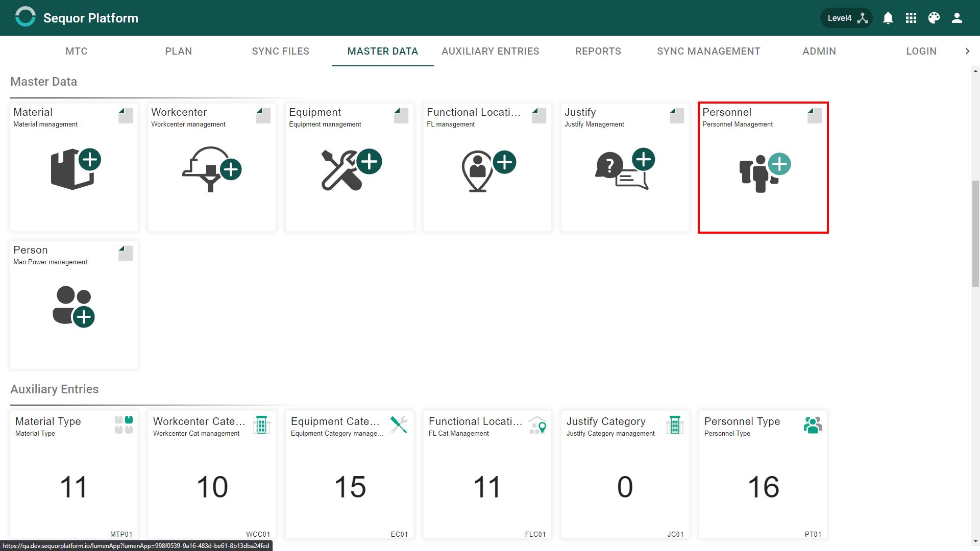The height and width of the screenshot is (551, 980).
Task: Click the Justify Category count 0
Action: [625, 487]
